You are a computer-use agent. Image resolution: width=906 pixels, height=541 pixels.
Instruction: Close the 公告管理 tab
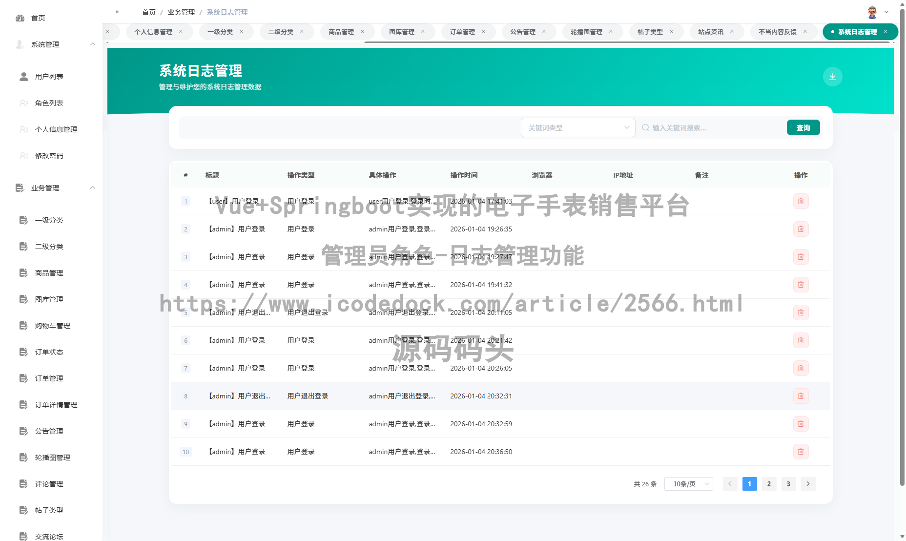tap(544, 32)
